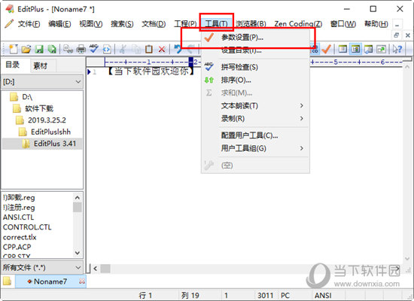Click the blue Undo arrow icon
This screenshot has height=301, width=414.
(178, 49)
